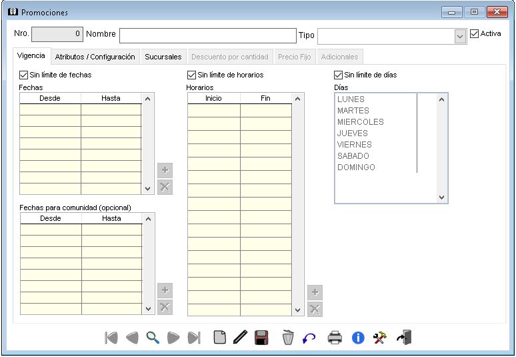Open the Sucursales tab
516x357 pixels.
tap(163, 57)
